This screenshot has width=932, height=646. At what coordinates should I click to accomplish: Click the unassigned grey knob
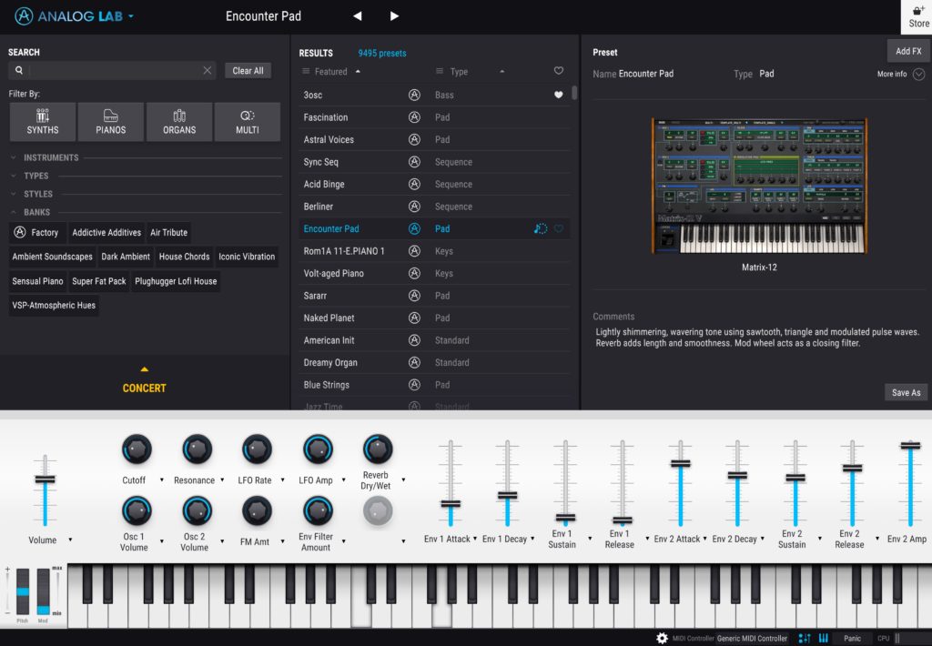[x=378, y=511]
